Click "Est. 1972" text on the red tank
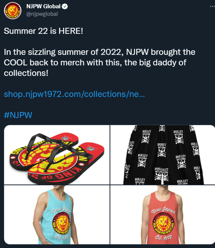215x248 pixels. click(163, 237)
